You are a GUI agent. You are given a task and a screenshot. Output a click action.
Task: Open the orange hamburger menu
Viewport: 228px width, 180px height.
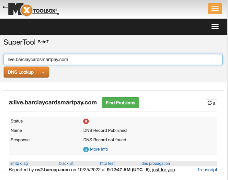(x=215, y=9)
